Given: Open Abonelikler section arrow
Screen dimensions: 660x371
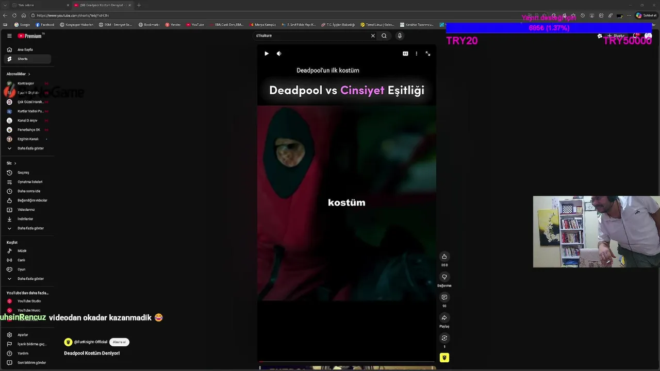Looking at the screenshot, I should click(x=29, y=74).
